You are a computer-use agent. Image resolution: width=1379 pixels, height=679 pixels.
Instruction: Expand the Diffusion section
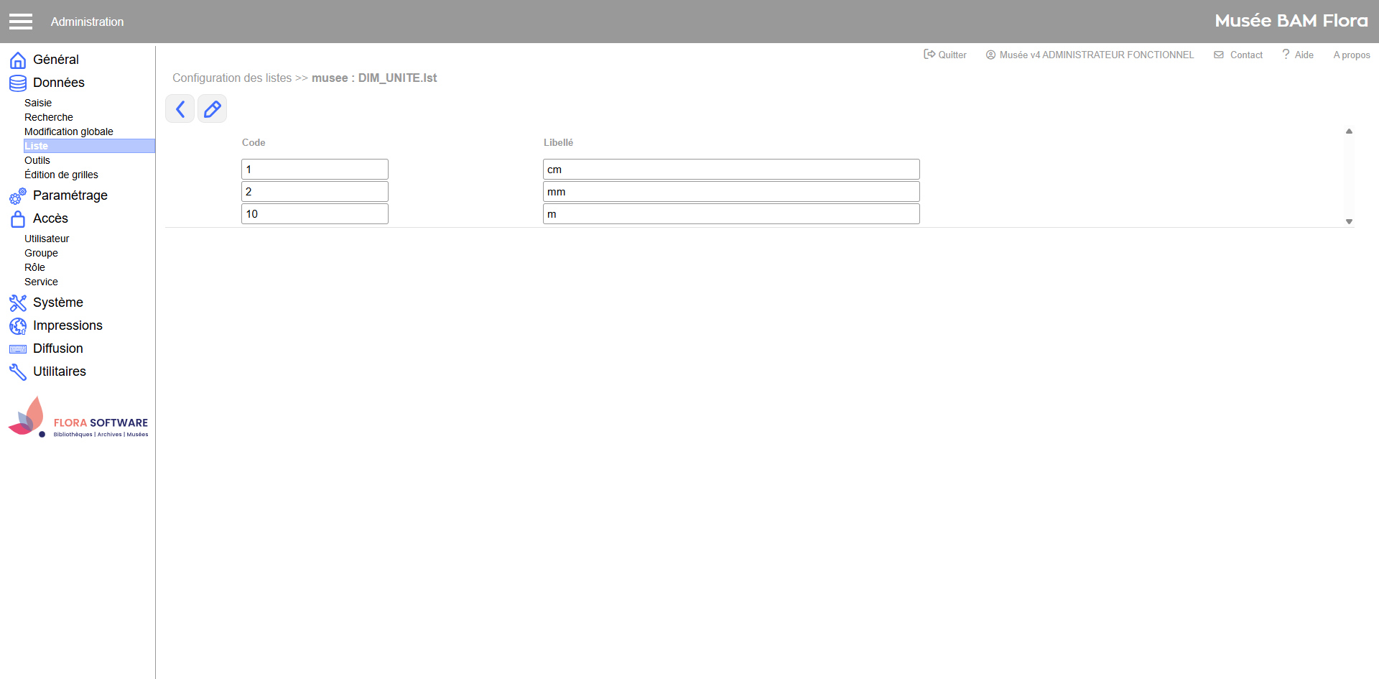[57, 348]
